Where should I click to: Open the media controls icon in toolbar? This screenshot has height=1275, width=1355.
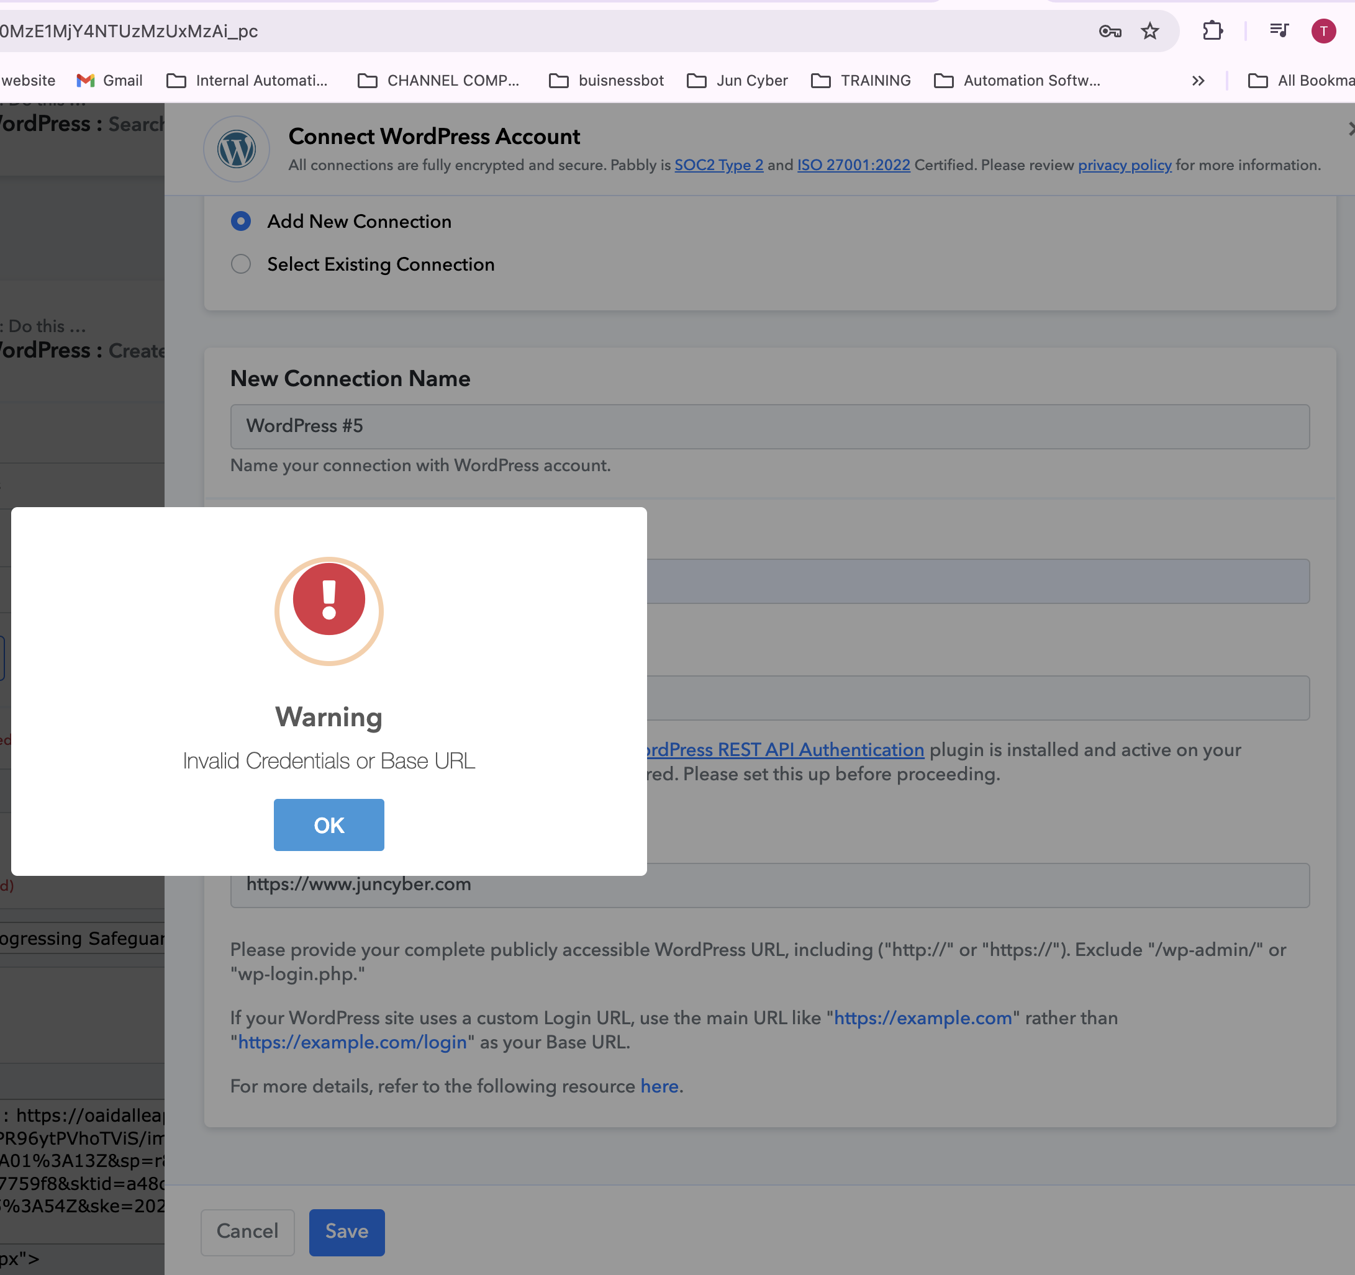point(1279,30)
